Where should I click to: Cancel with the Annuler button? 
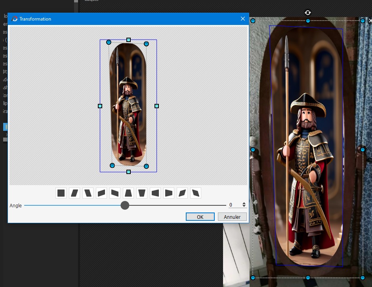click(232, 217)
